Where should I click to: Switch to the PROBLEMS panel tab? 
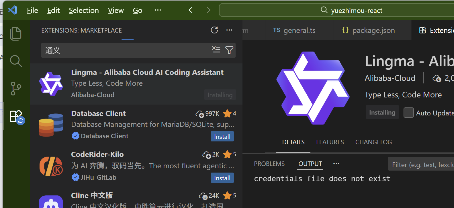click(x=269, y=164)
